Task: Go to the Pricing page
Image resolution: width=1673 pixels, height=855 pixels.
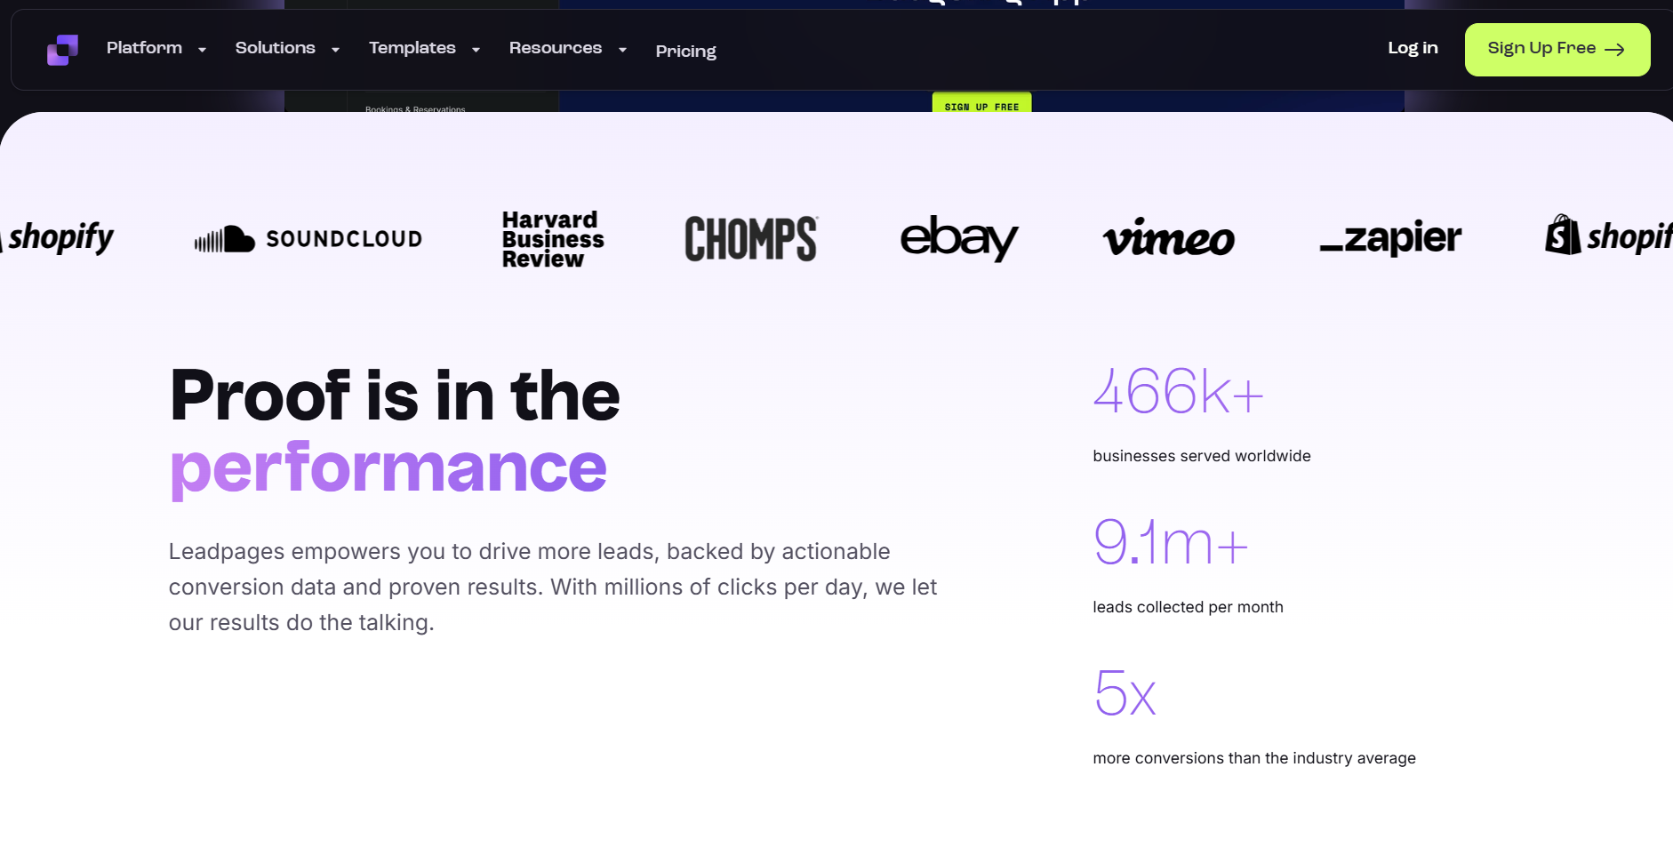Action: coord(685,52)
